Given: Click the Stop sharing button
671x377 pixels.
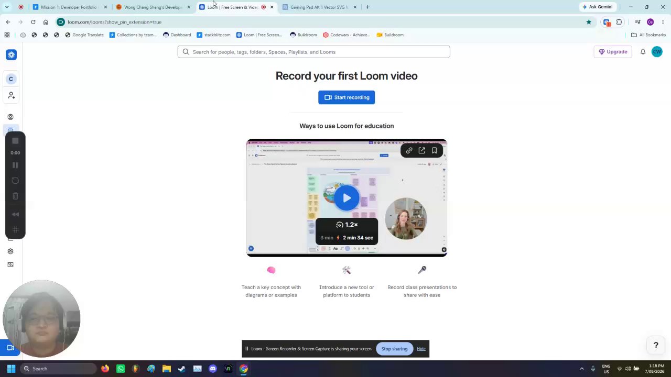Looking at the screenshot, I should (x=394, y=349).
